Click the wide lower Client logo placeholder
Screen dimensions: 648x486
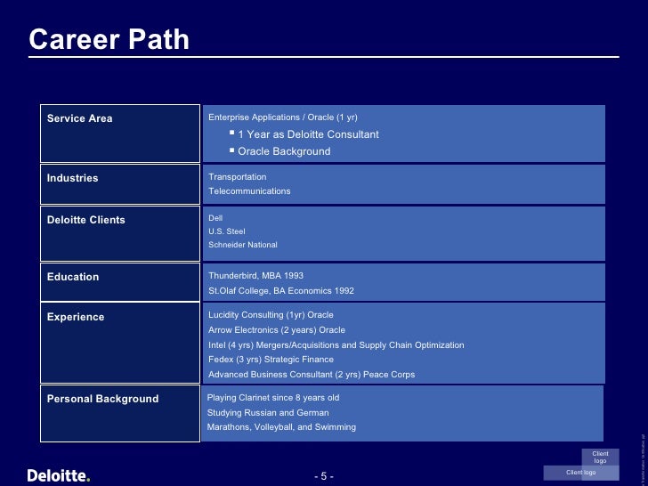(x=581, y=473)
